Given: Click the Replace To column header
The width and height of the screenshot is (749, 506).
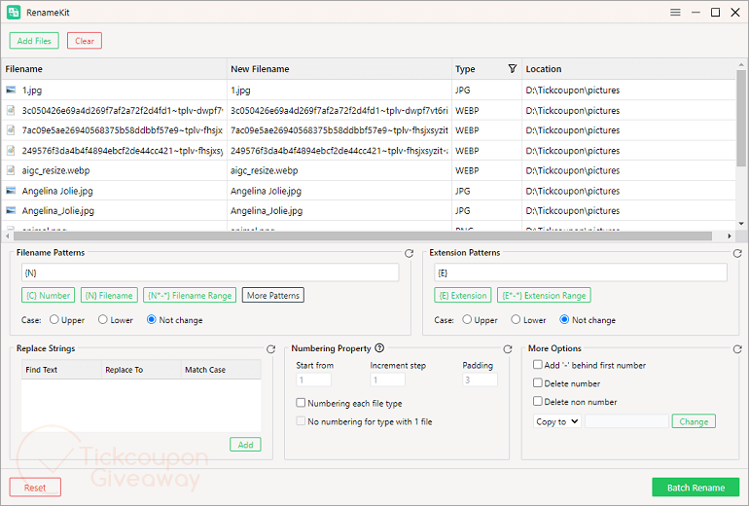Looking at the screenshot, I should coord(141,370).
